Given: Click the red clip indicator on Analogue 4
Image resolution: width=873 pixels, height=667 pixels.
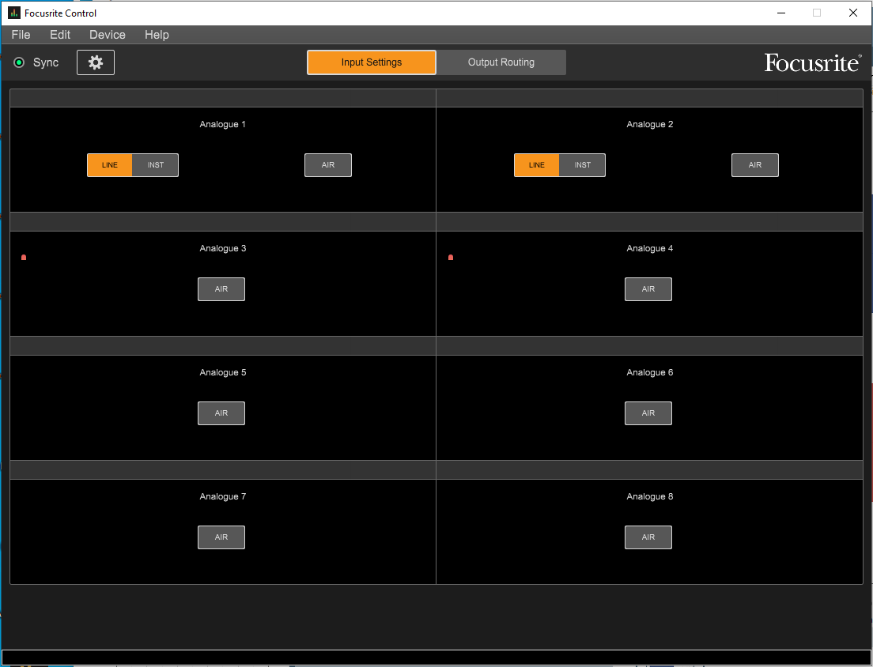Looking at the screenshot, I should [x=451, y=257].
